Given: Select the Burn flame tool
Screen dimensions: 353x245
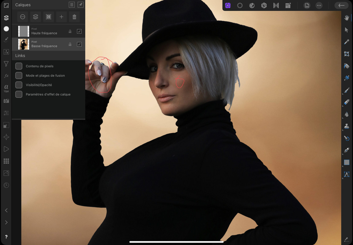Looking at the screenshot, I should point(347,114).
